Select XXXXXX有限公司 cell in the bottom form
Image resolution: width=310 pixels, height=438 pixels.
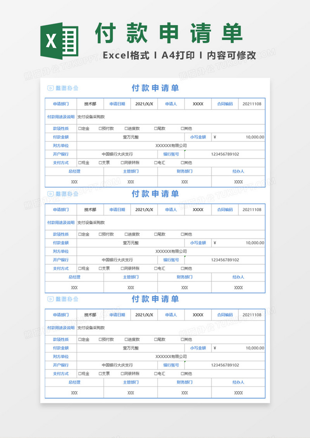(171, 357)
